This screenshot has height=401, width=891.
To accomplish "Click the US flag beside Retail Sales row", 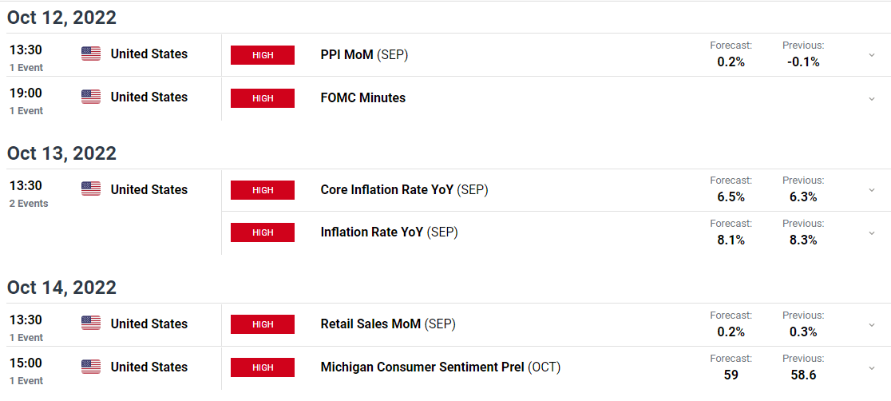I will click(91, 324).
